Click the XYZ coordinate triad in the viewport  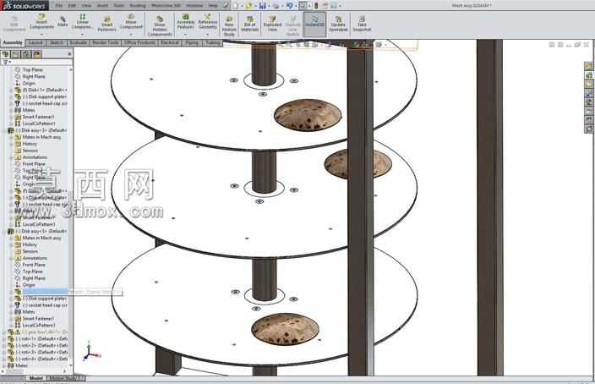pyautogui.click(x=90, y=351)
